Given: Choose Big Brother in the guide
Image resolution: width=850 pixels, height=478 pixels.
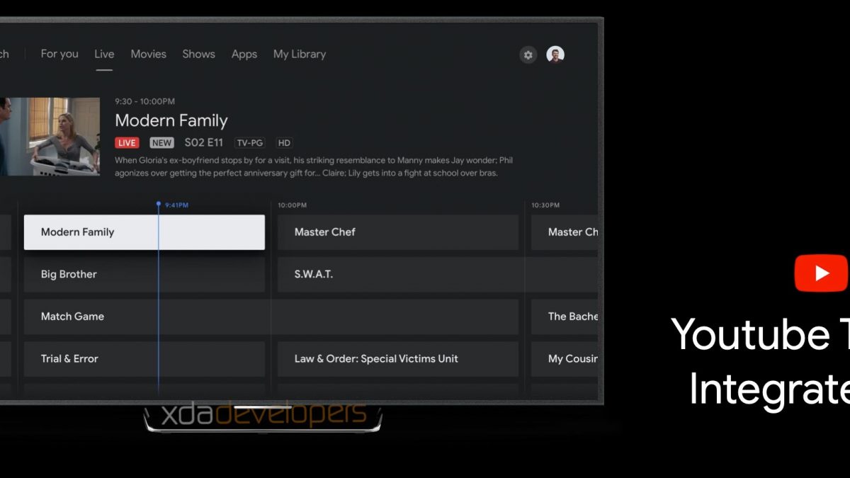Looking at the screenshot, I should (144, 275).
